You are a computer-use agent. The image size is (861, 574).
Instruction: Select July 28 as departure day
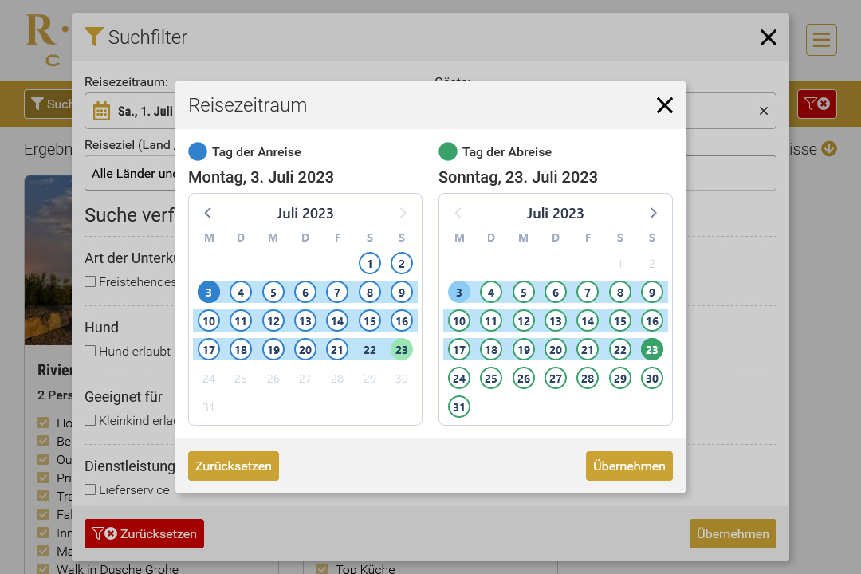point(588,379)
